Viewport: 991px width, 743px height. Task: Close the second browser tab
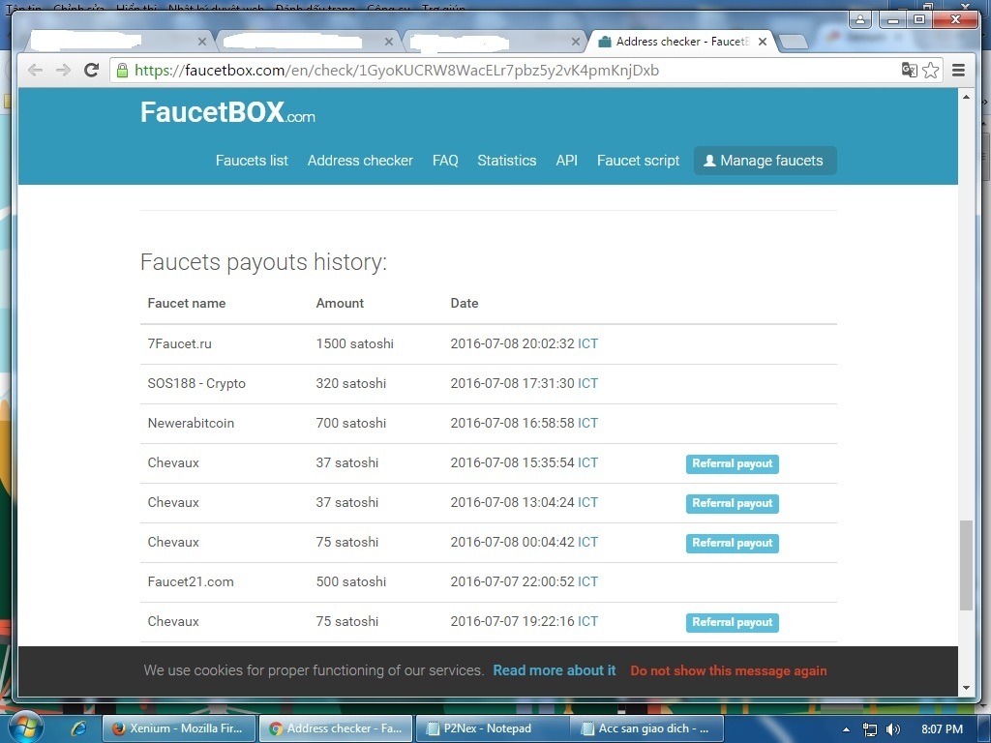click(x=389, y=42)
